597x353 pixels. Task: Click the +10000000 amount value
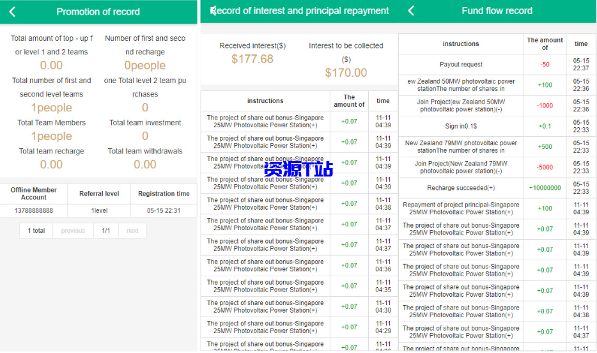tap(545, 188)
